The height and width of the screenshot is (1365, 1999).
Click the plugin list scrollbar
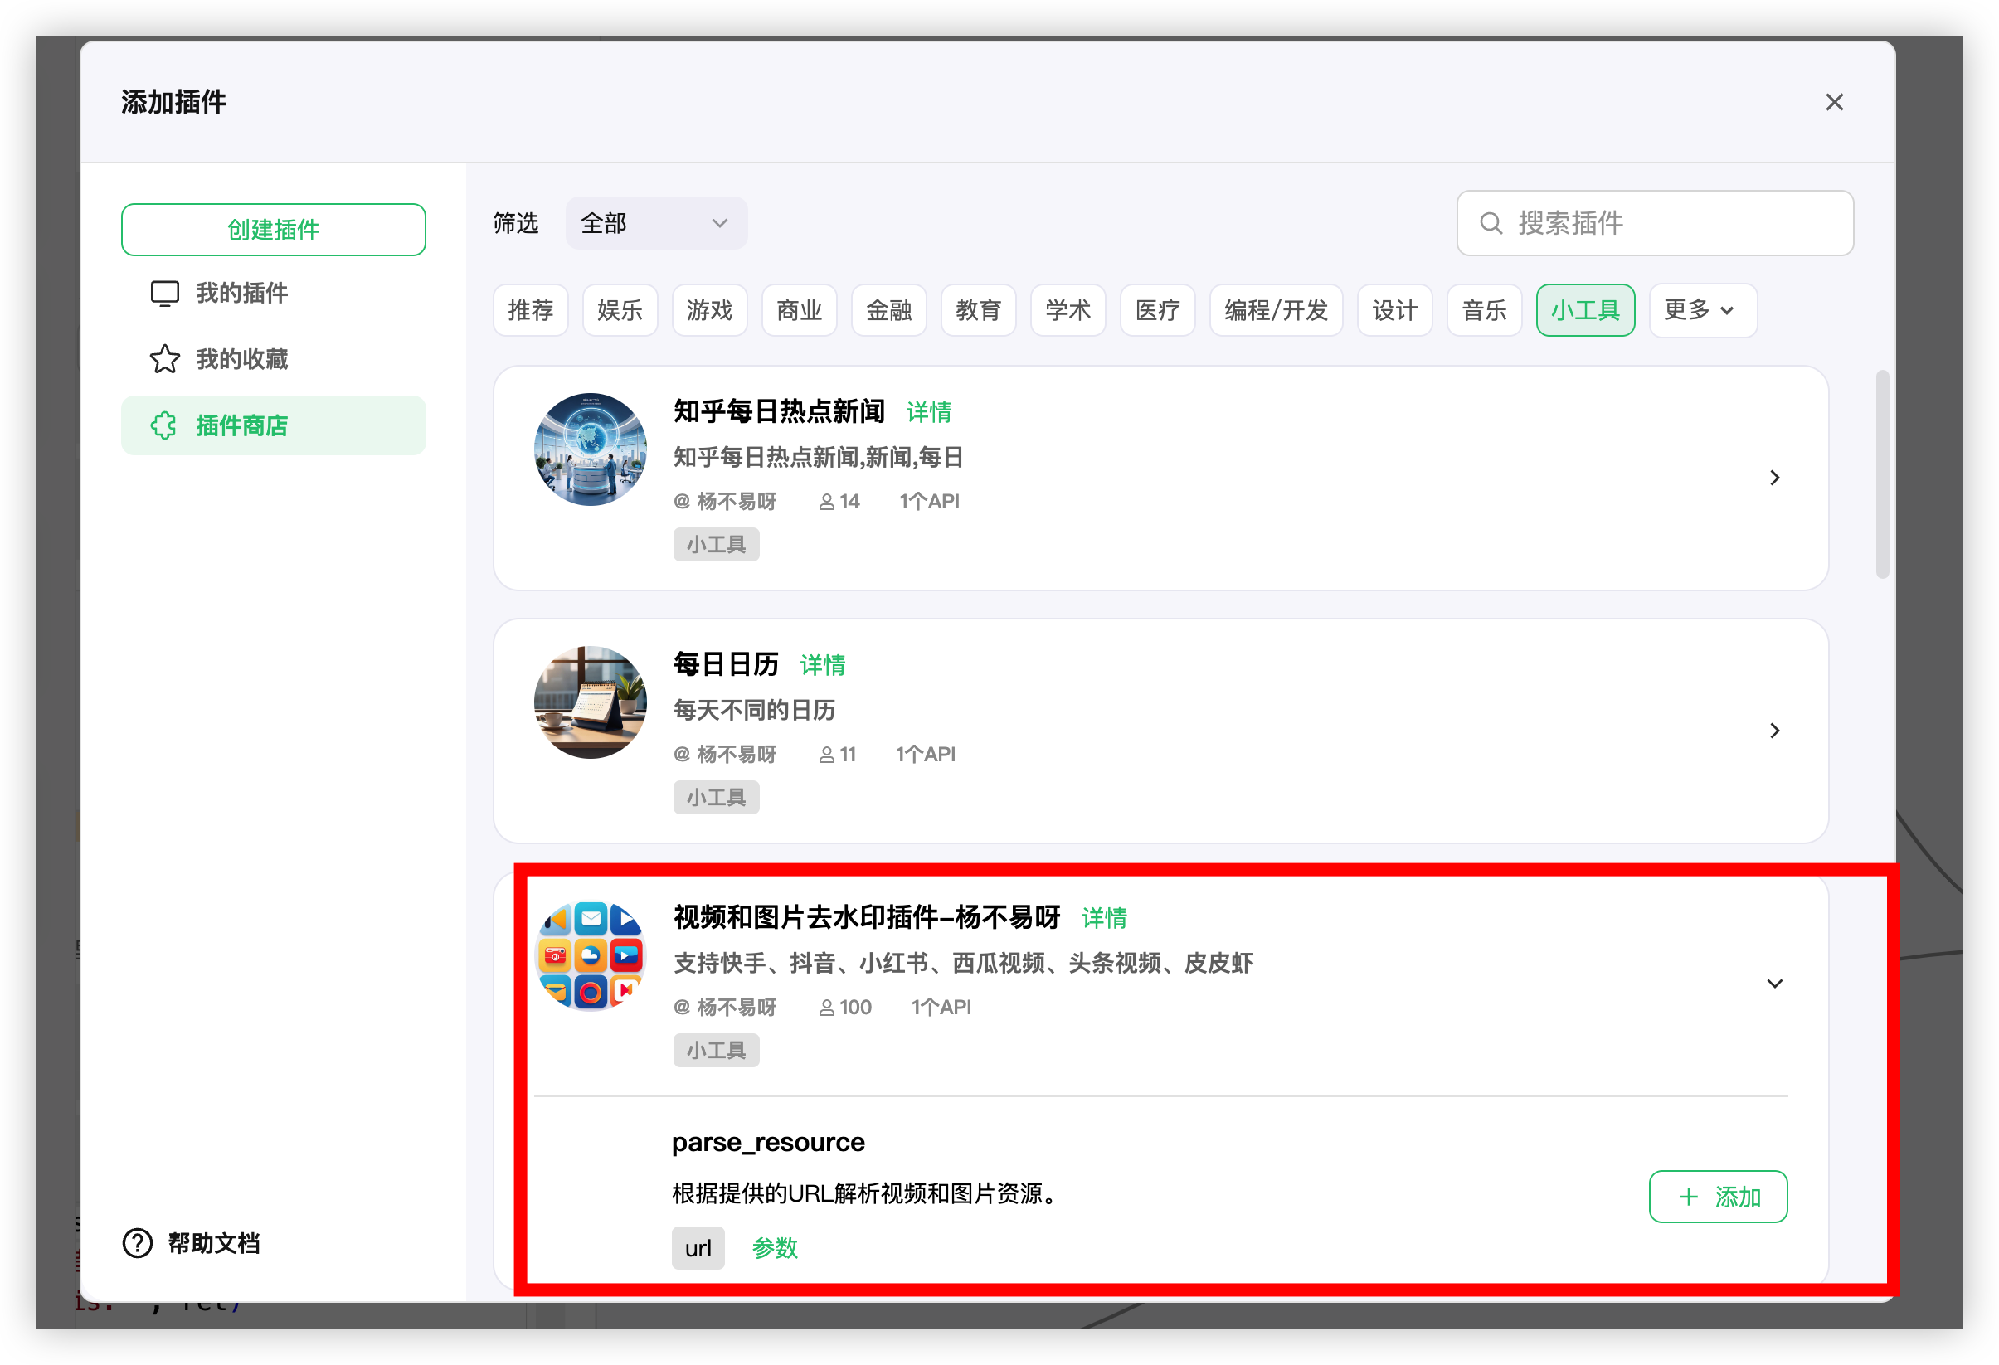(x=1882, y=475)
